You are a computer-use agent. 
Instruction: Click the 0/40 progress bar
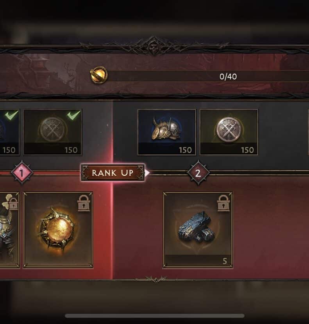[x=208, y=76]
